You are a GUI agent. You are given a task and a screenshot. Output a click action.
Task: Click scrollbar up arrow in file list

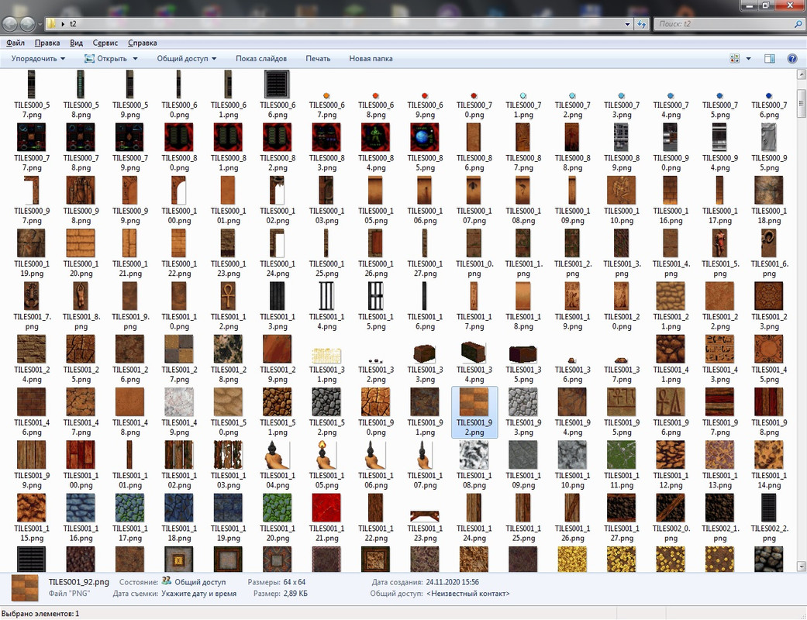pyautogui.click(x=802, y=75)
